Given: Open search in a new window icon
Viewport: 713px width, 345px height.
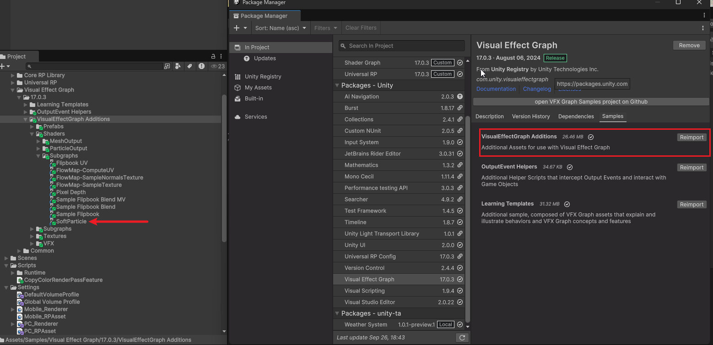Looking at the screenshot, I should pos(167,66).
